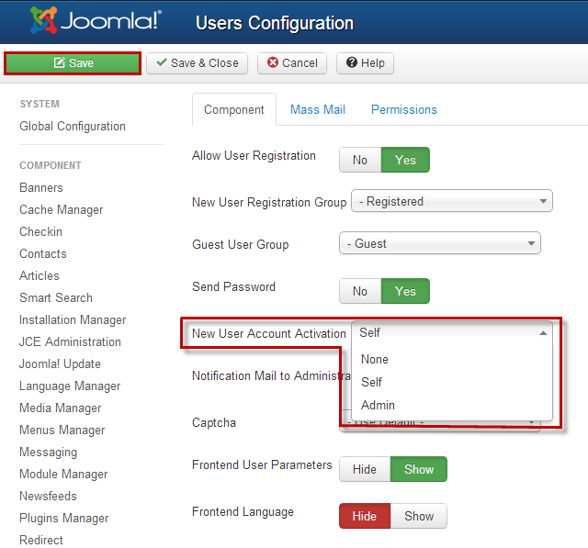The width and height of the screenshot is (588, 548).
Task: Open Media Manager settings
Action: coord(61,408)
